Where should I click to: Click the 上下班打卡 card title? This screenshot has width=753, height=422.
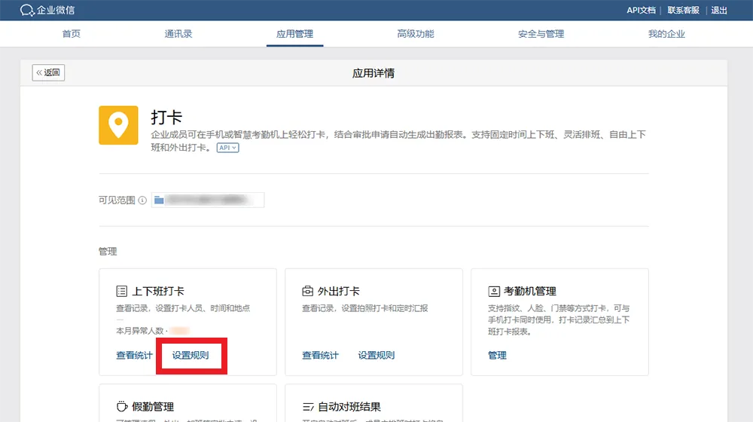[158, 292]
